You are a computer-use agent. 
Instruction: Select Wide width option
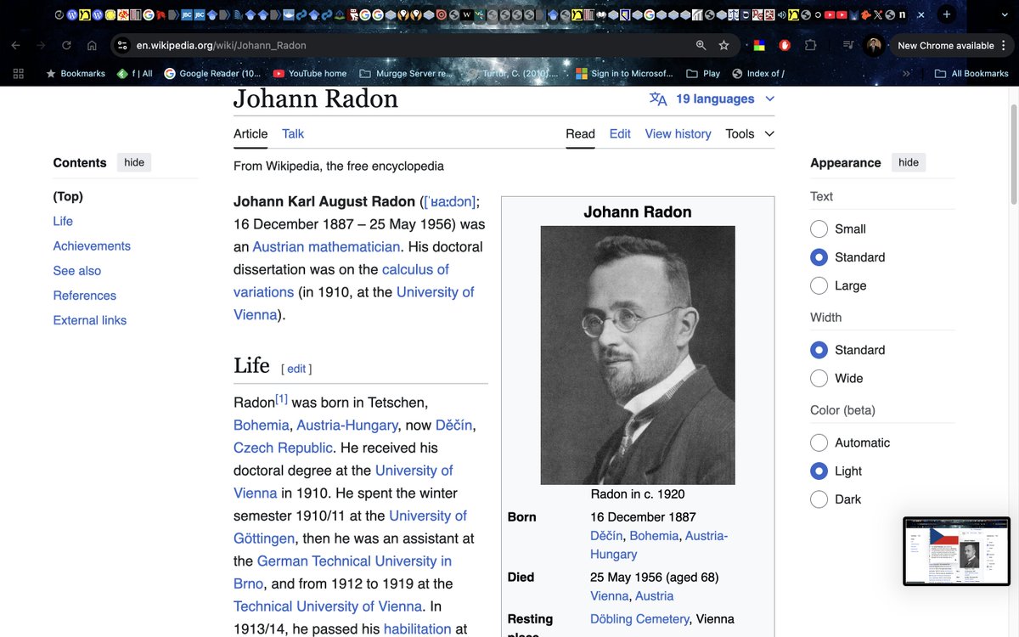819,378
